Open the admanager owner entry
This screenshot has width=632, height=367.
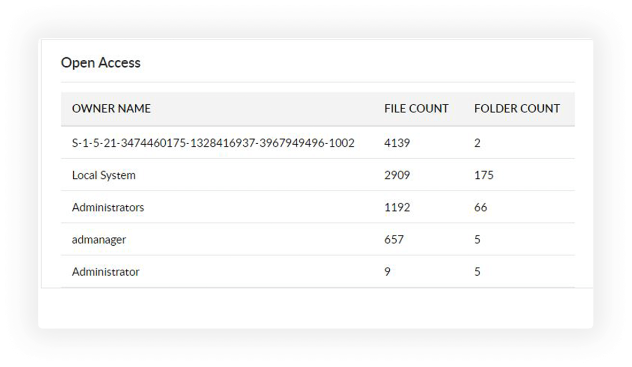click(x=99, y=239)
